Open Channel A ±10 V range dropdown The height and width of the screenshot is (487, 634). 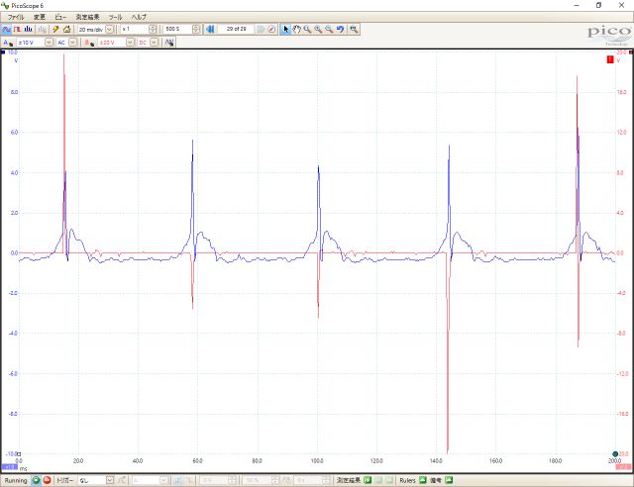coord(49,43)
